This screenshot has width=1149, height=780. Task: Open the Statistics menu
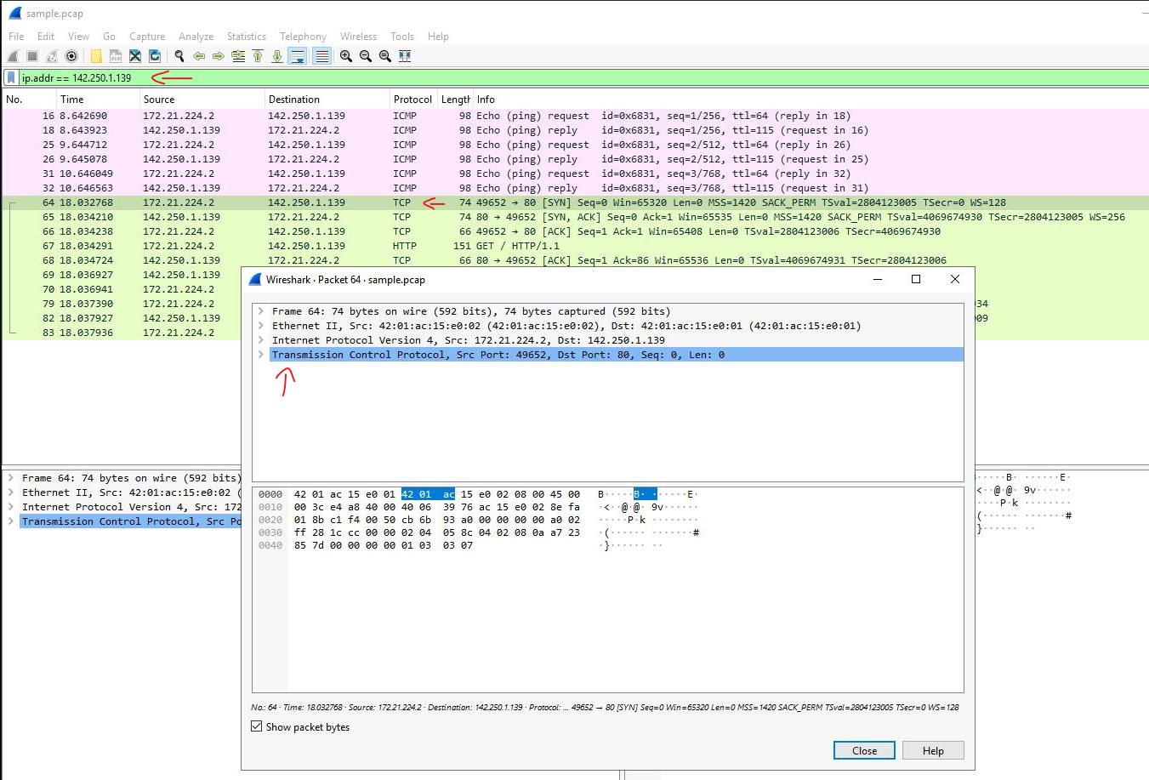[246, 37]
